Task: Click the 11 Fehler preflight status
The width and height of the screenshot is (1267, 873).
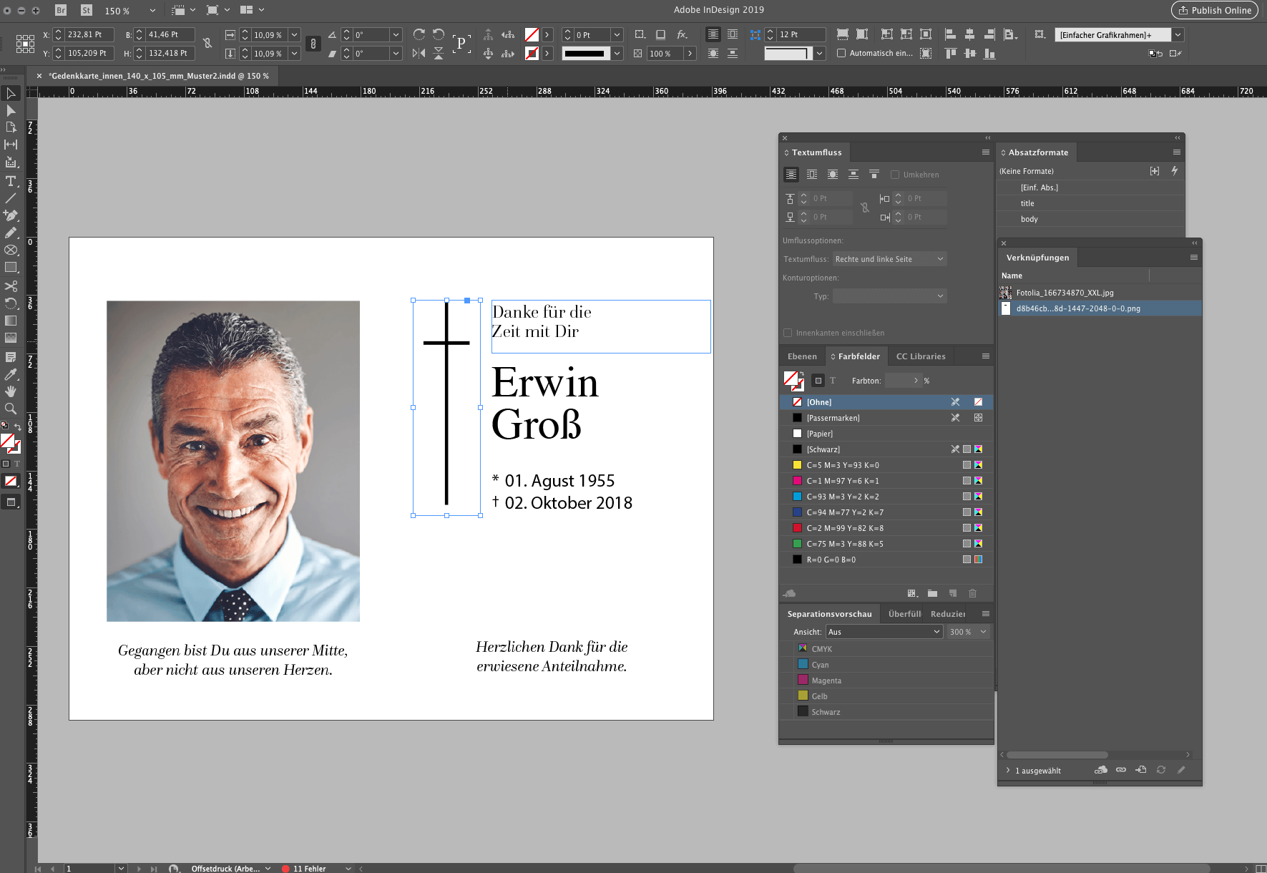Action: pos(309,869)
